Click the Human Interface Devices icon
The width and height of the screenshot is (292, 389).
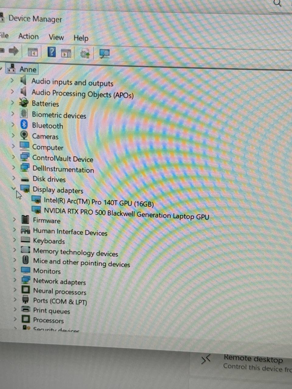(x=25, y=230)
